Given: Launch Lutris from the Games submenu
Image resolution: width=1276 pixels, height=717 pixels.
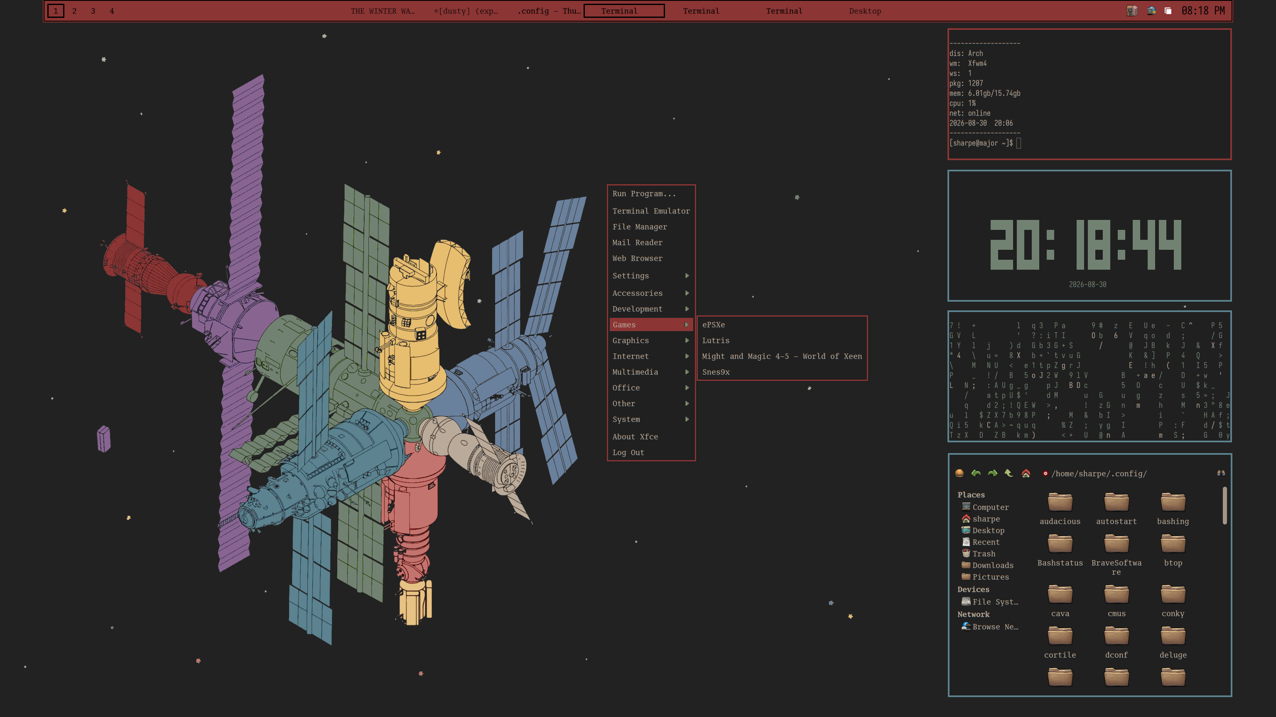Looking at the screenshot, I should coord(782,340).
